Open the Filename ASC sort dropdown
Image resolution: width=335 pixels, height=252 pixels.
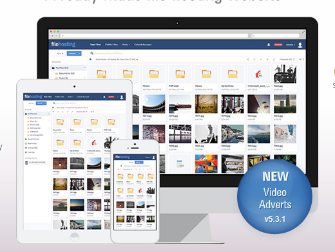click(x=287, y=59)
